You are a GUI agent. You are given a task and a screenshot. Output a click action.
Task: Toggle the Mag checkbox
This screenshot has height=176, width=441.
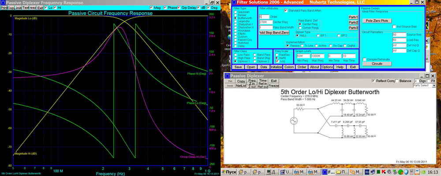coord(151,8)
